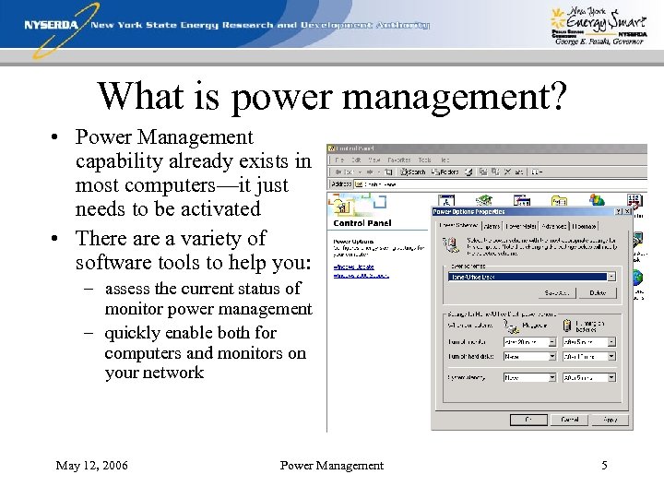
Task: Follow the Windows Update link
Action: pyautogui.click(x=353, y=267)
